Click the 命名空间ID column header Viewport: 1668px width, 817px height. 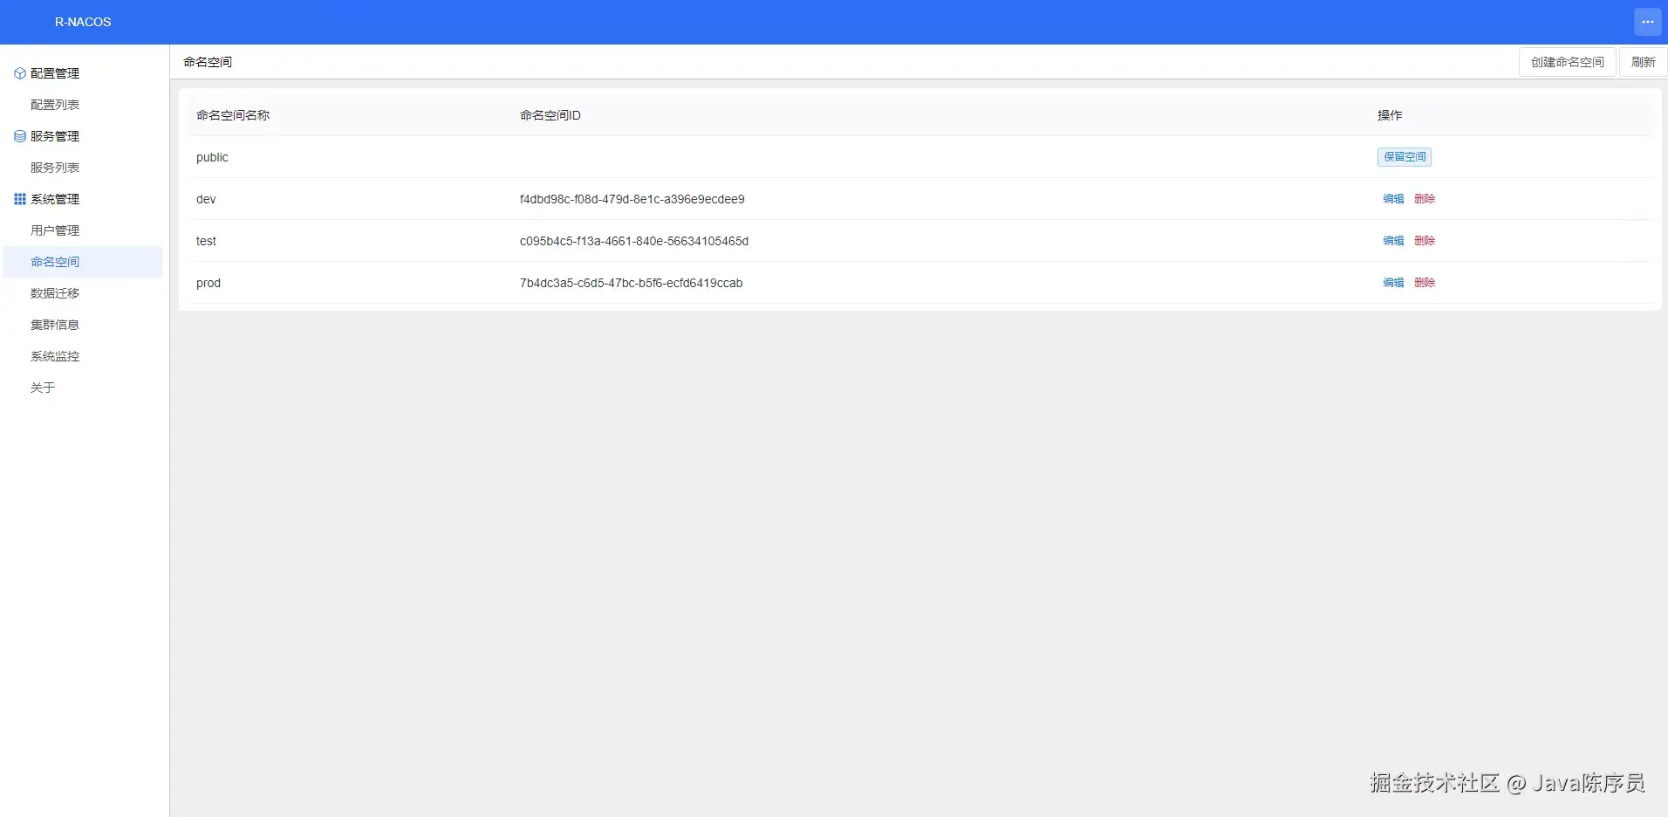click(x=550, y=115)
